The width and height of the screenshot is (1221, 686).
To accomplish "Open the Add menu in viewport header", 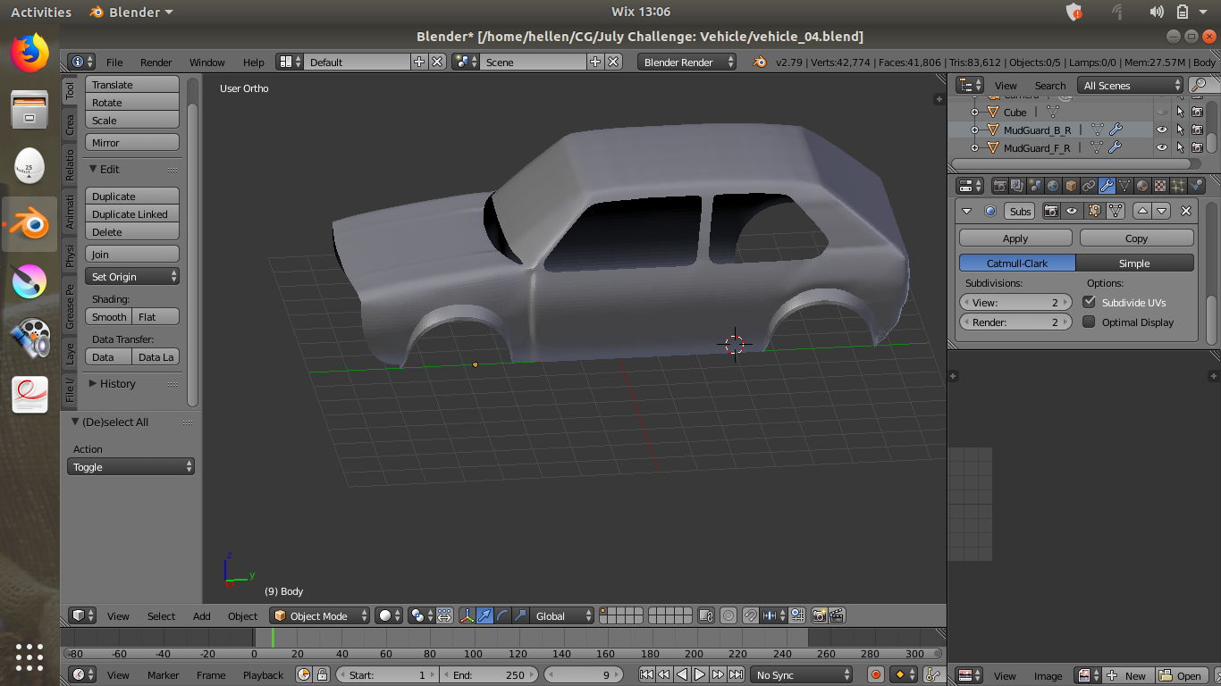I will [202, 615].
